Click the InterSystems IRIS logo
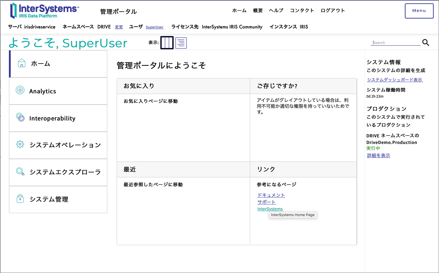The image size is (439, 273). (x=44, y=10)
